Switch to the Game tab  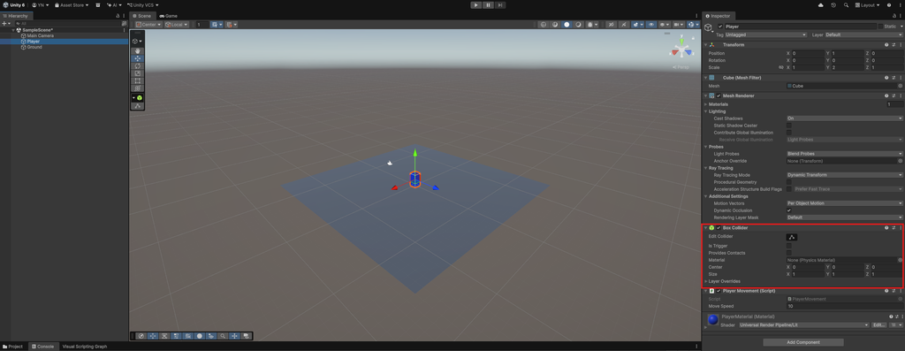(x=169, y=16)
